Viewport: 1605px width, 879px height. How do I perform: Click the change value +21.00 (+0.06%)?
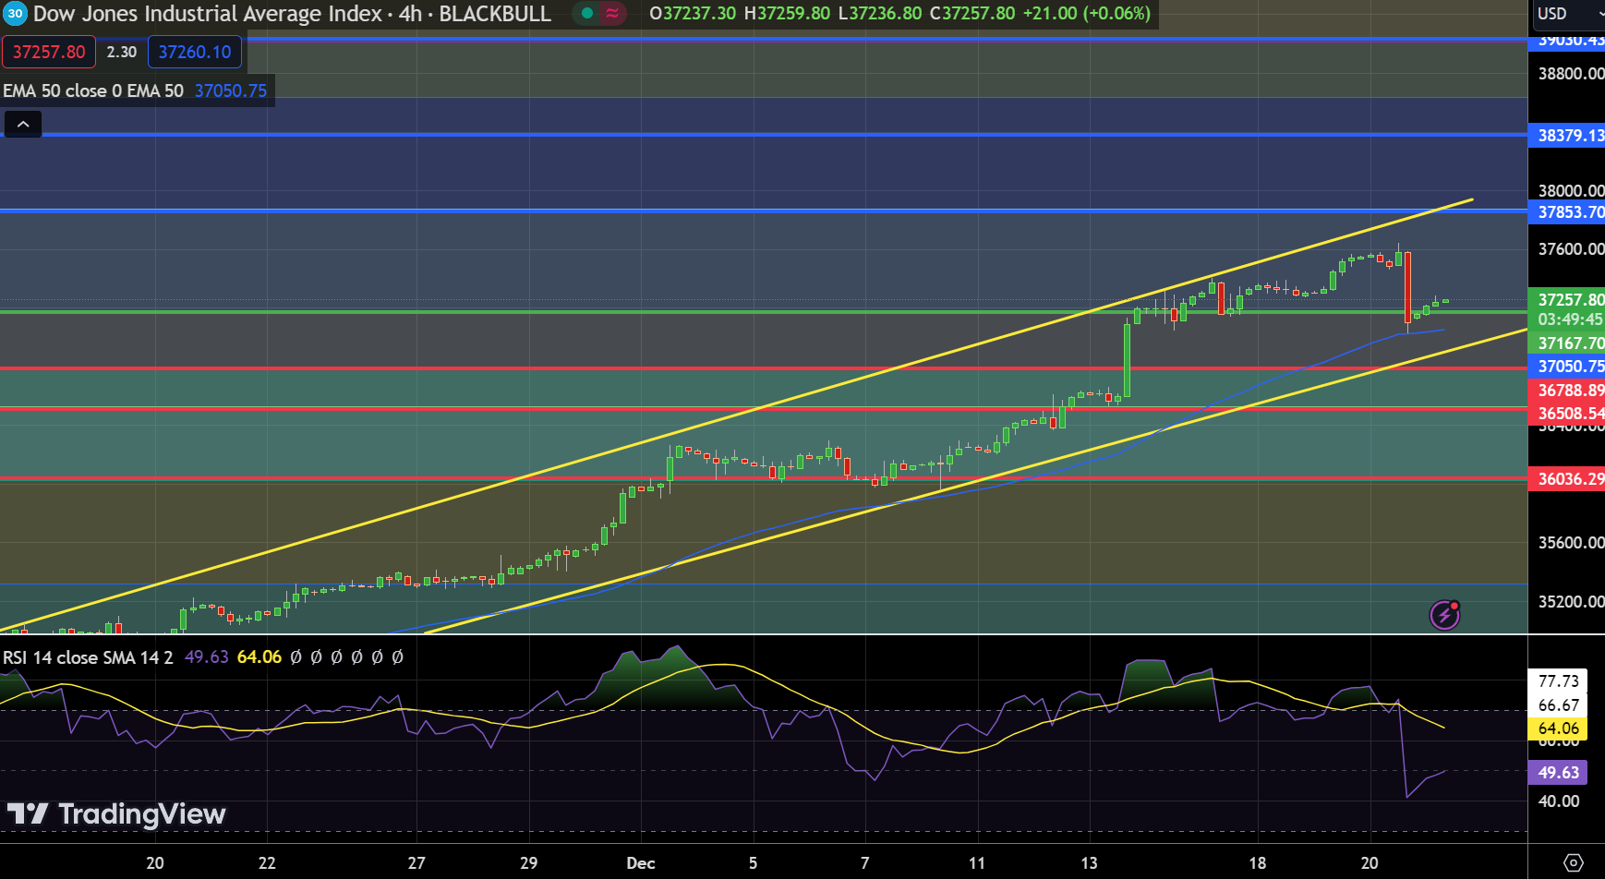(x=1087, y=14)
